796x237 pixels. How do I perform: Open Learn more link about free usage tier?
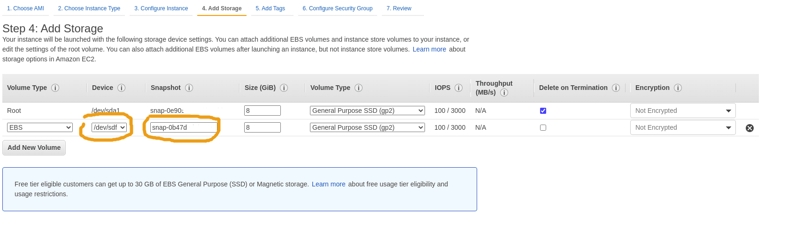click(329, 184)
